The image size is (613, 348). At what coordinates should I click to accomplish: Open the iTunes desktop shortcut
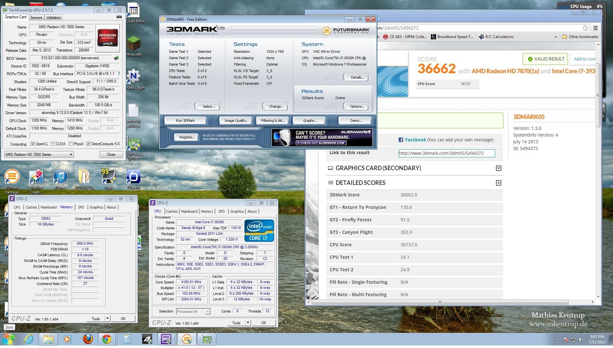coord(60,179)
